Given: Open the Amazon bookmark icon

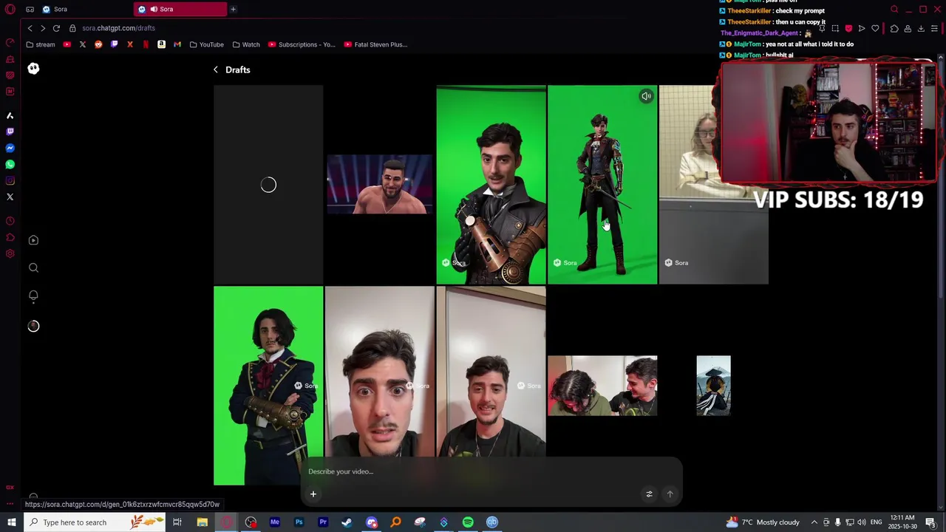Looking at the screenshot, I should click(161, 44).
